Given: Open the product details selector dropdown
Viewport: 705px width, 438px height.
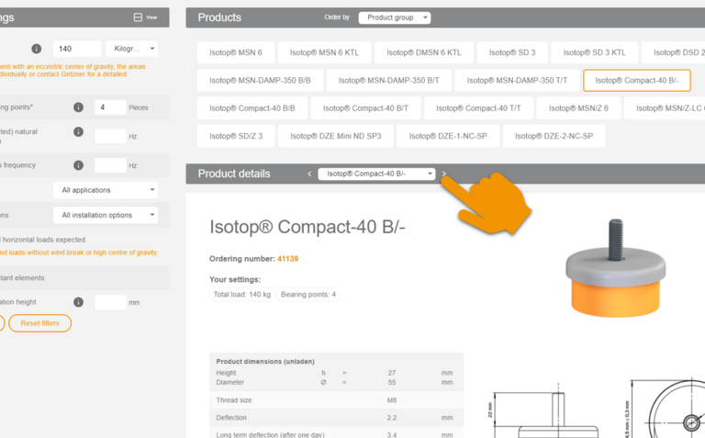Looking at the screenshot, I should [x=376, y=174].
